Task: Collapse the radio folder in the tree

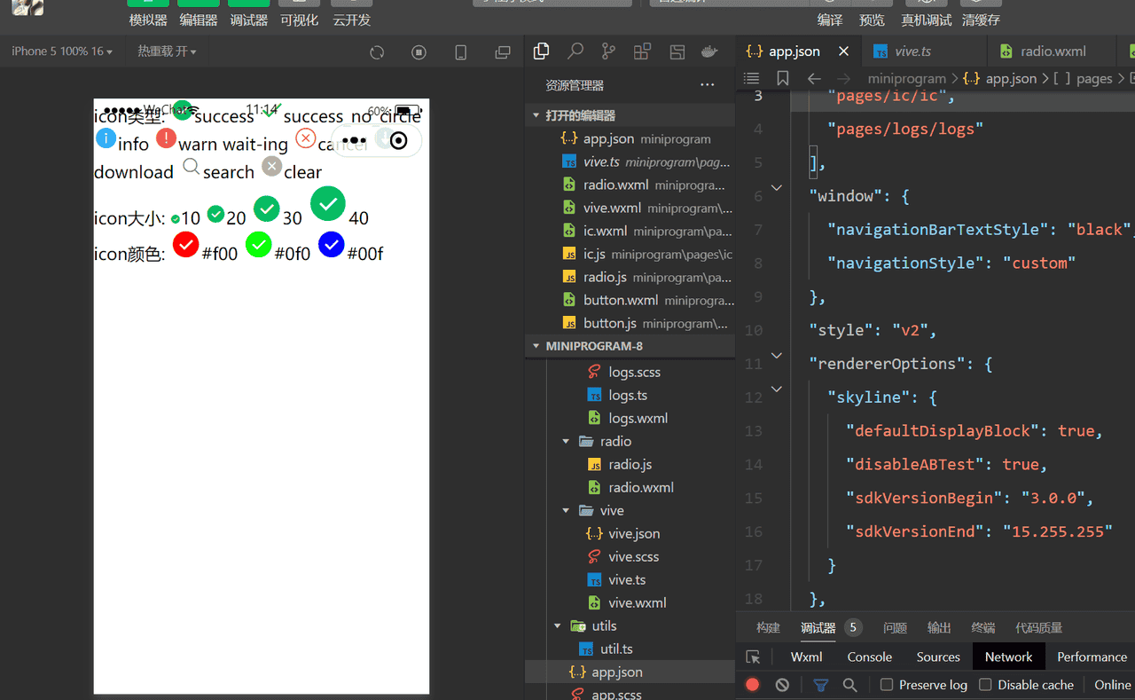Action: click(567, 441)
